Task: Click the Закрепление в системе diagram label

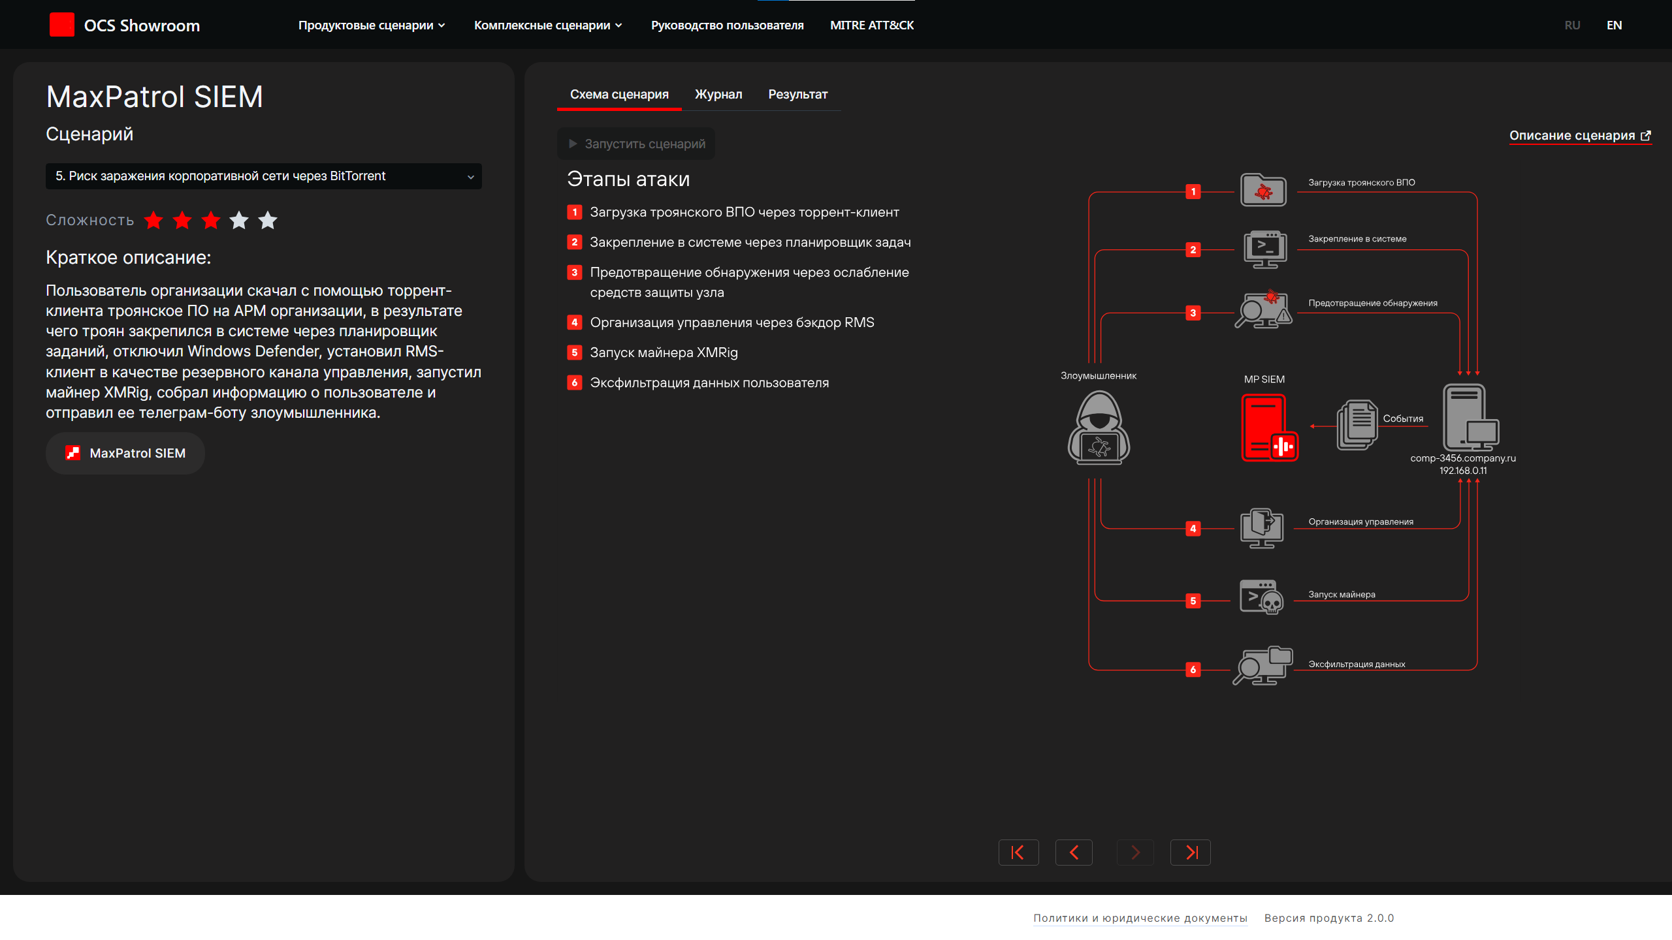Action: pyautogui.click(x=1357, y=239)
